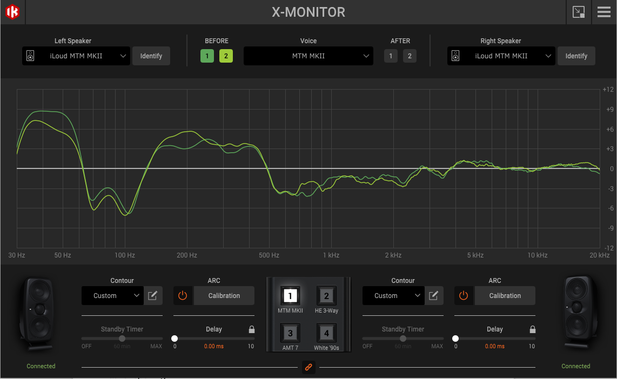Image resolution: width=617 pixels, height=379 pixels.
Task: Click the window resize icon in the header
Action: tap(579, 12)
